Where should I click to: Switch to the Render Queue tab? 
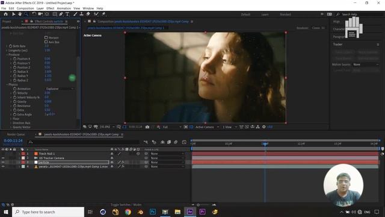[16, 134]
